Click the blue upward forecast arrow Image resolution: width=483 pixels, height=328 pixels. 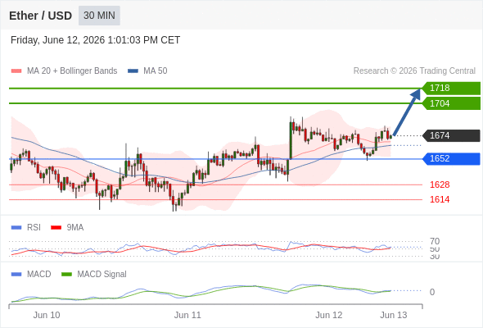pos(407,112)
